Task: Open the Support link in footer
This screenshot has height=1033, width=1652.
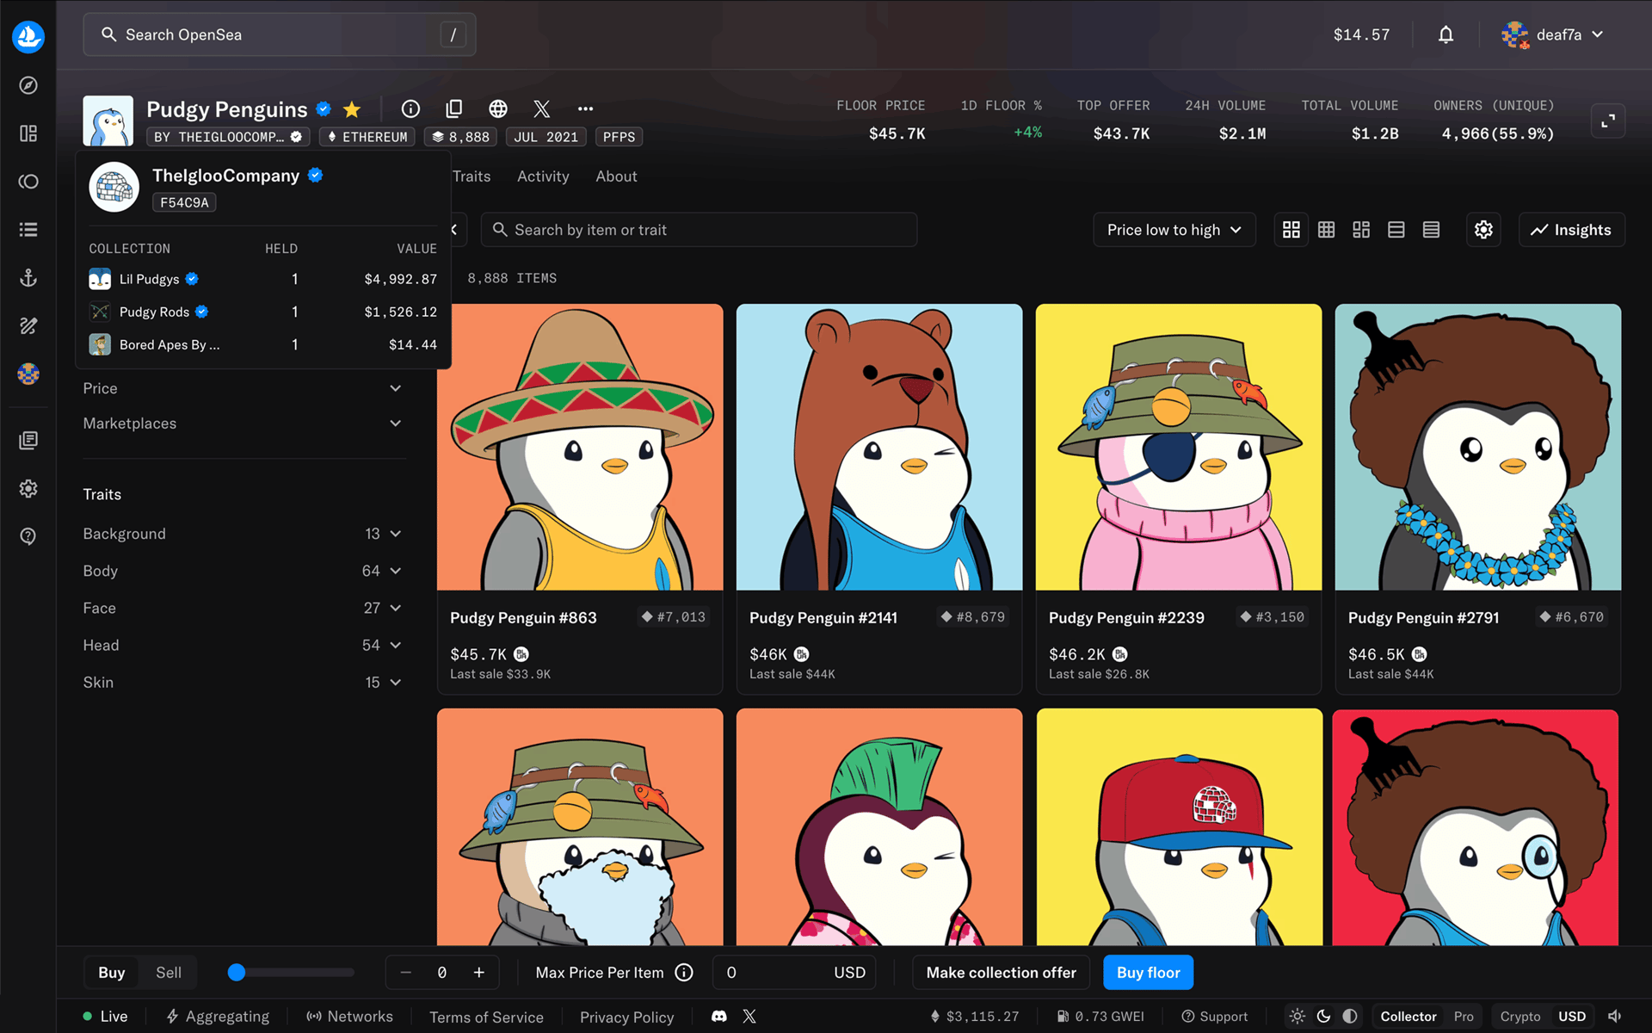Action: point(1214,1017)
